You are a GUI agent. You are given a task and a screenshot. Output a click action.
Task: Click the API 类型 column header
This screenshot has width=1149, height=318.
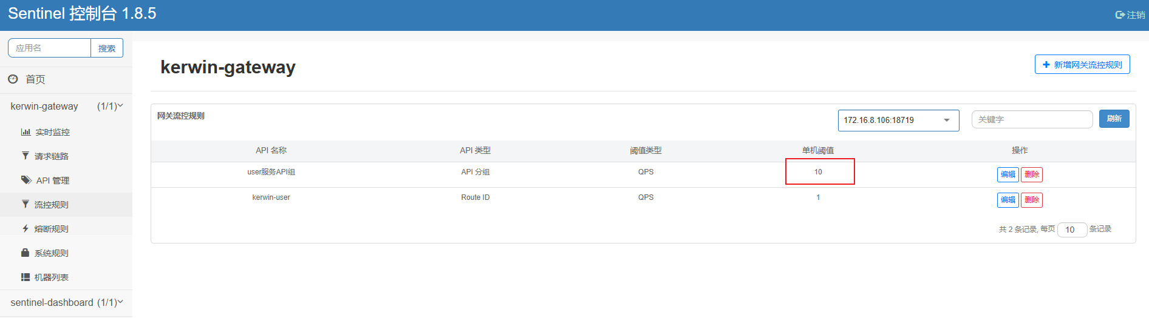(x=475, y=150)
